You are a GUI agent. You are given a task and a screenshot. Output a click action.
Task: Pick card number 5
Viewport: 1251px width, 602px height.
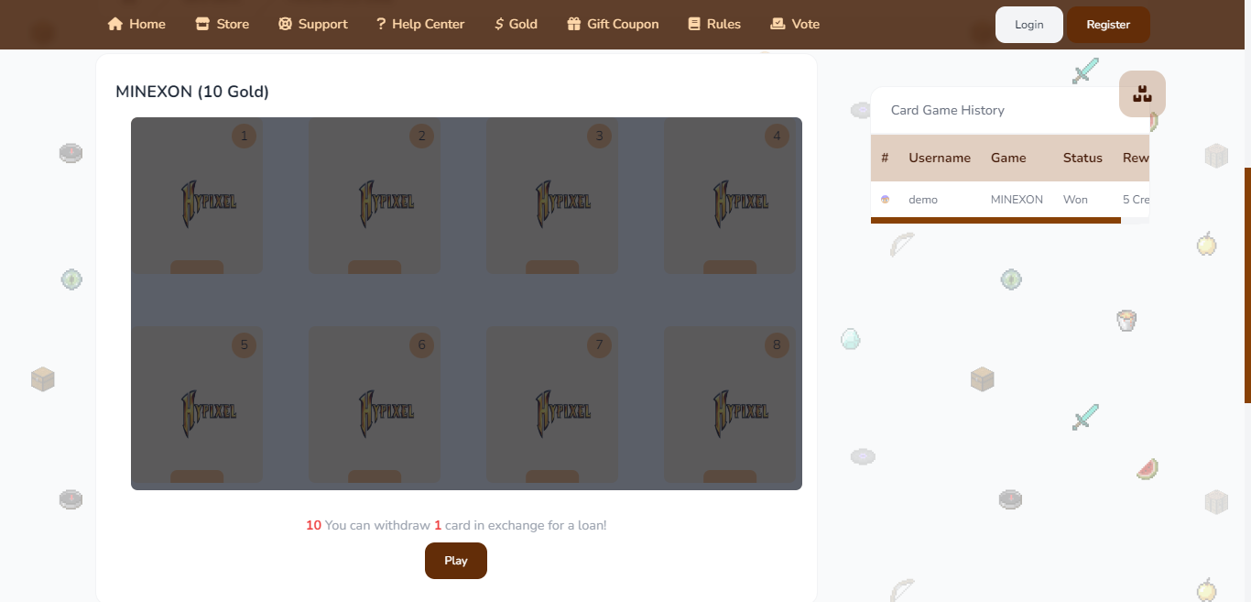click(x=197, y=405)
